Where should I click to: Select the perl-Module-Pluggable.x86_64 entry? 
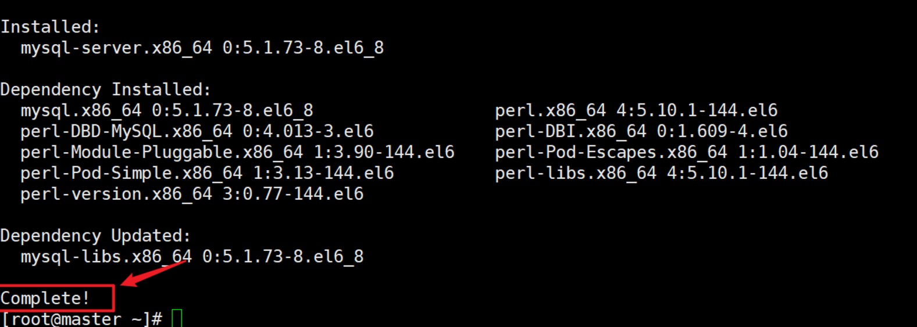click(x=162, y=152)
